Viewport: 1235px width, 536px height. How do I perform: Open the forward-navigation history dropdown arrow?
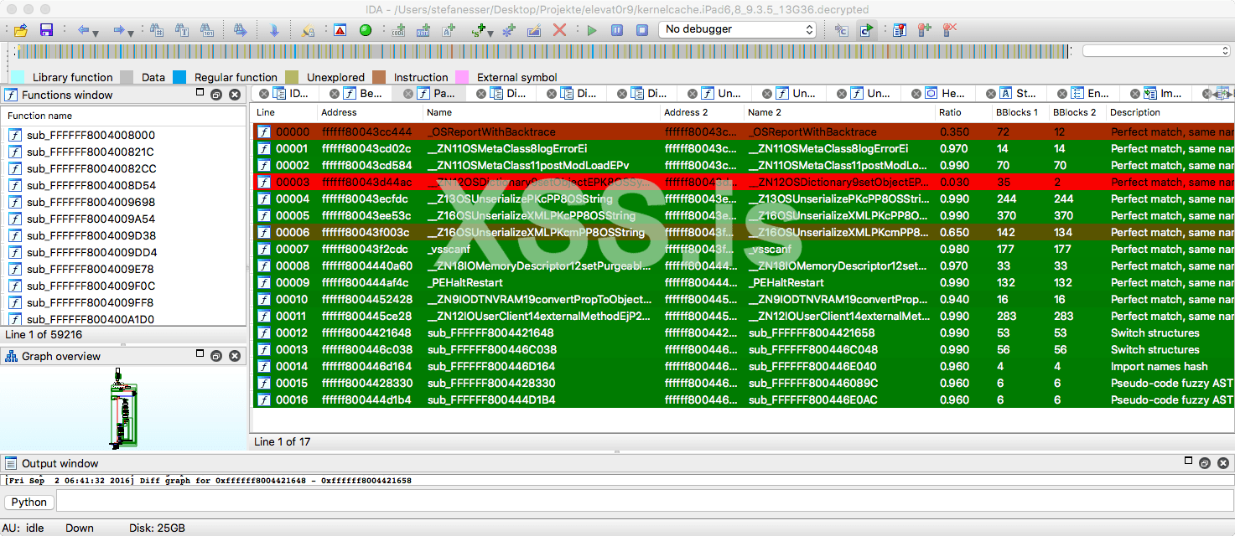click(131, 33)
